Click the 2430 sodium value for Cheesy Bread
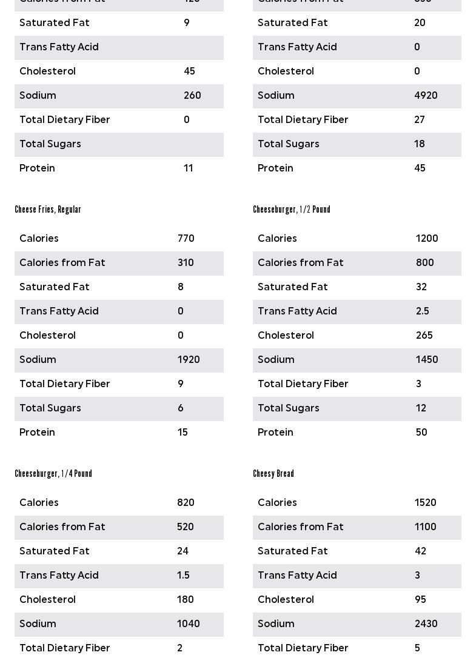The image size is (476, 658). (x=426, y=624)
